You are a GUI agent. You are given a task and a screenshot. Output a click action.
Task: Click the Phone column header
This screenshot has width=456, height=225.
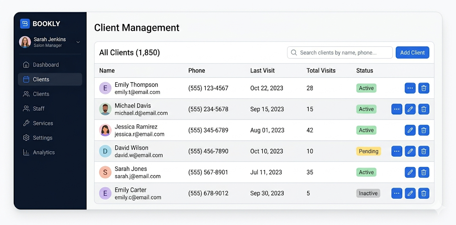tap(196, 71)
